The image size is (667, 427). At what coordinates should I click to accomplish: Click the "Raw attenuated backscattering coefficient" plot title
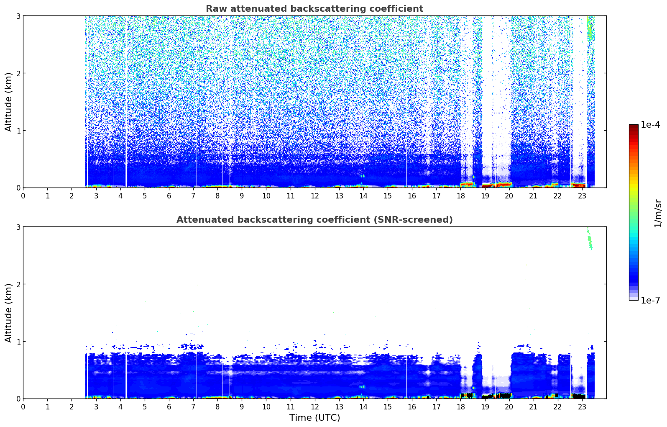click(x=314, y=9)
